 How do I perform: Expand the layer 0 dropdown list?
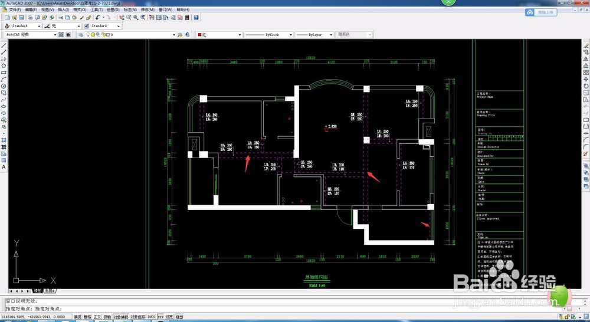pyautogui.click(x=174, y=35)
